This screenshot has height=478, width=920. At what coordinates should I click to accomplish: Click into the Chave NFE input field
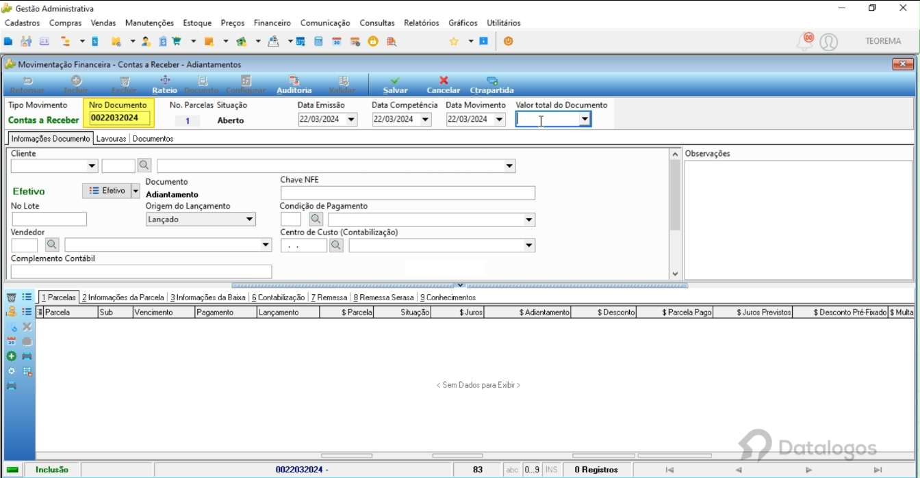408,193
